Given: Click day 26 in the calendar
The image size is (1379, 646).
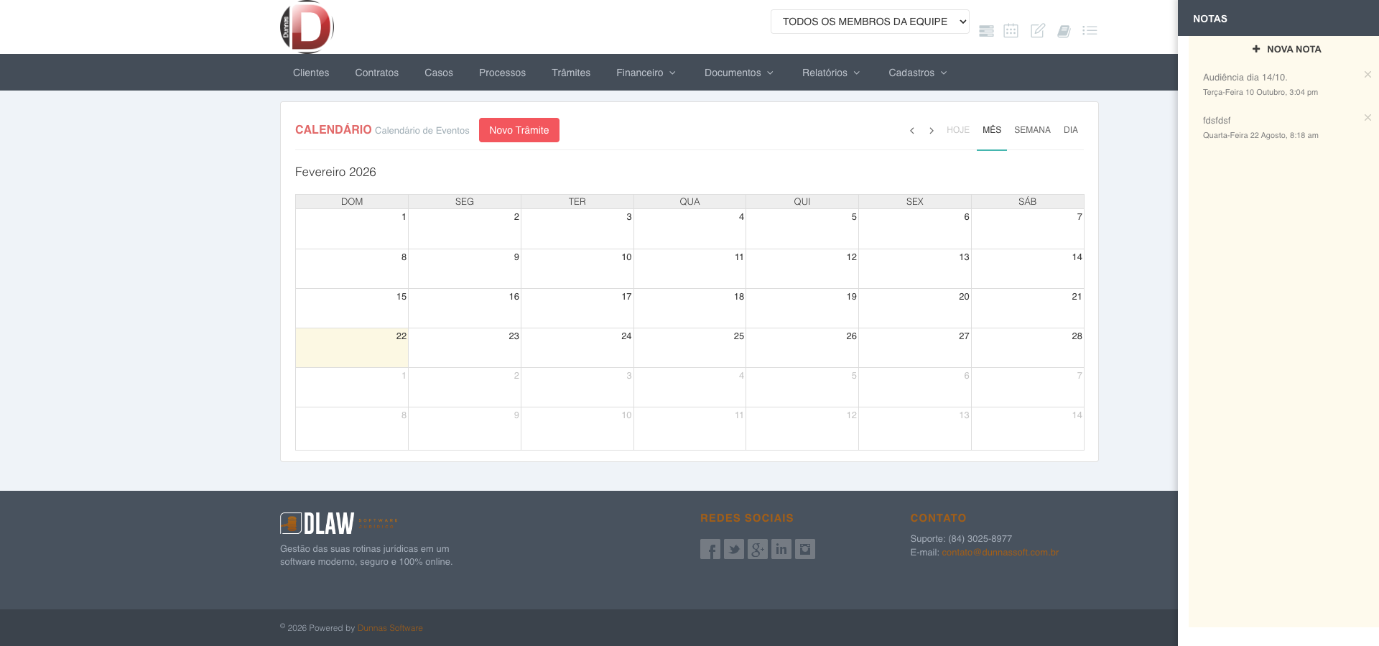Looking at the screenshot, I should (x=802, y=348).
